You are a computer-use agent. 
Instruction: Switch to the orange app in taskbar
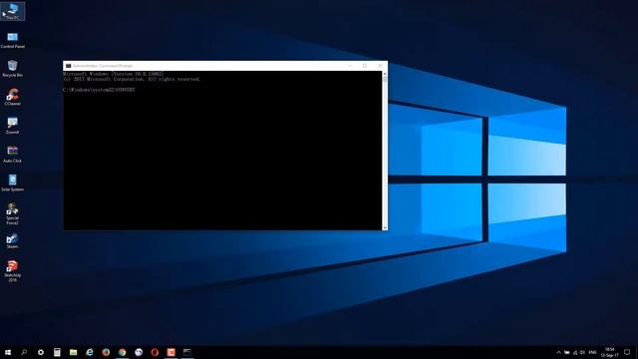point(170,352)
